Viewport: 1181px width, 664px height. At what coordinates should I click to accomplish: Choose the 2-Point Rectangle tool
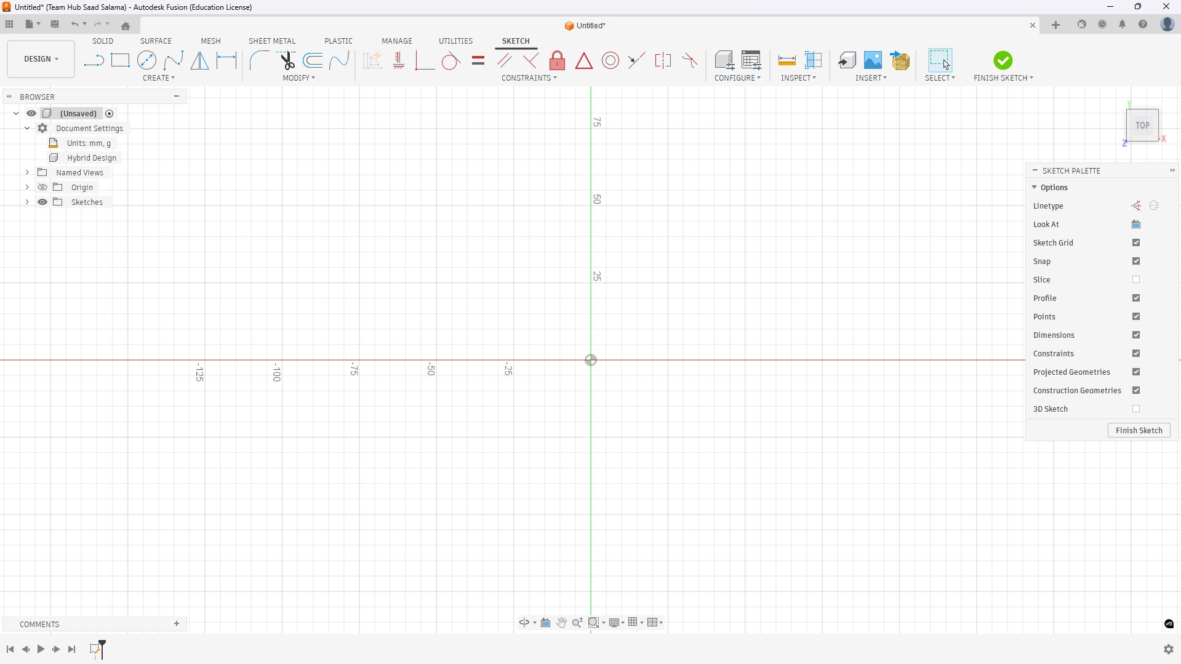120,60
